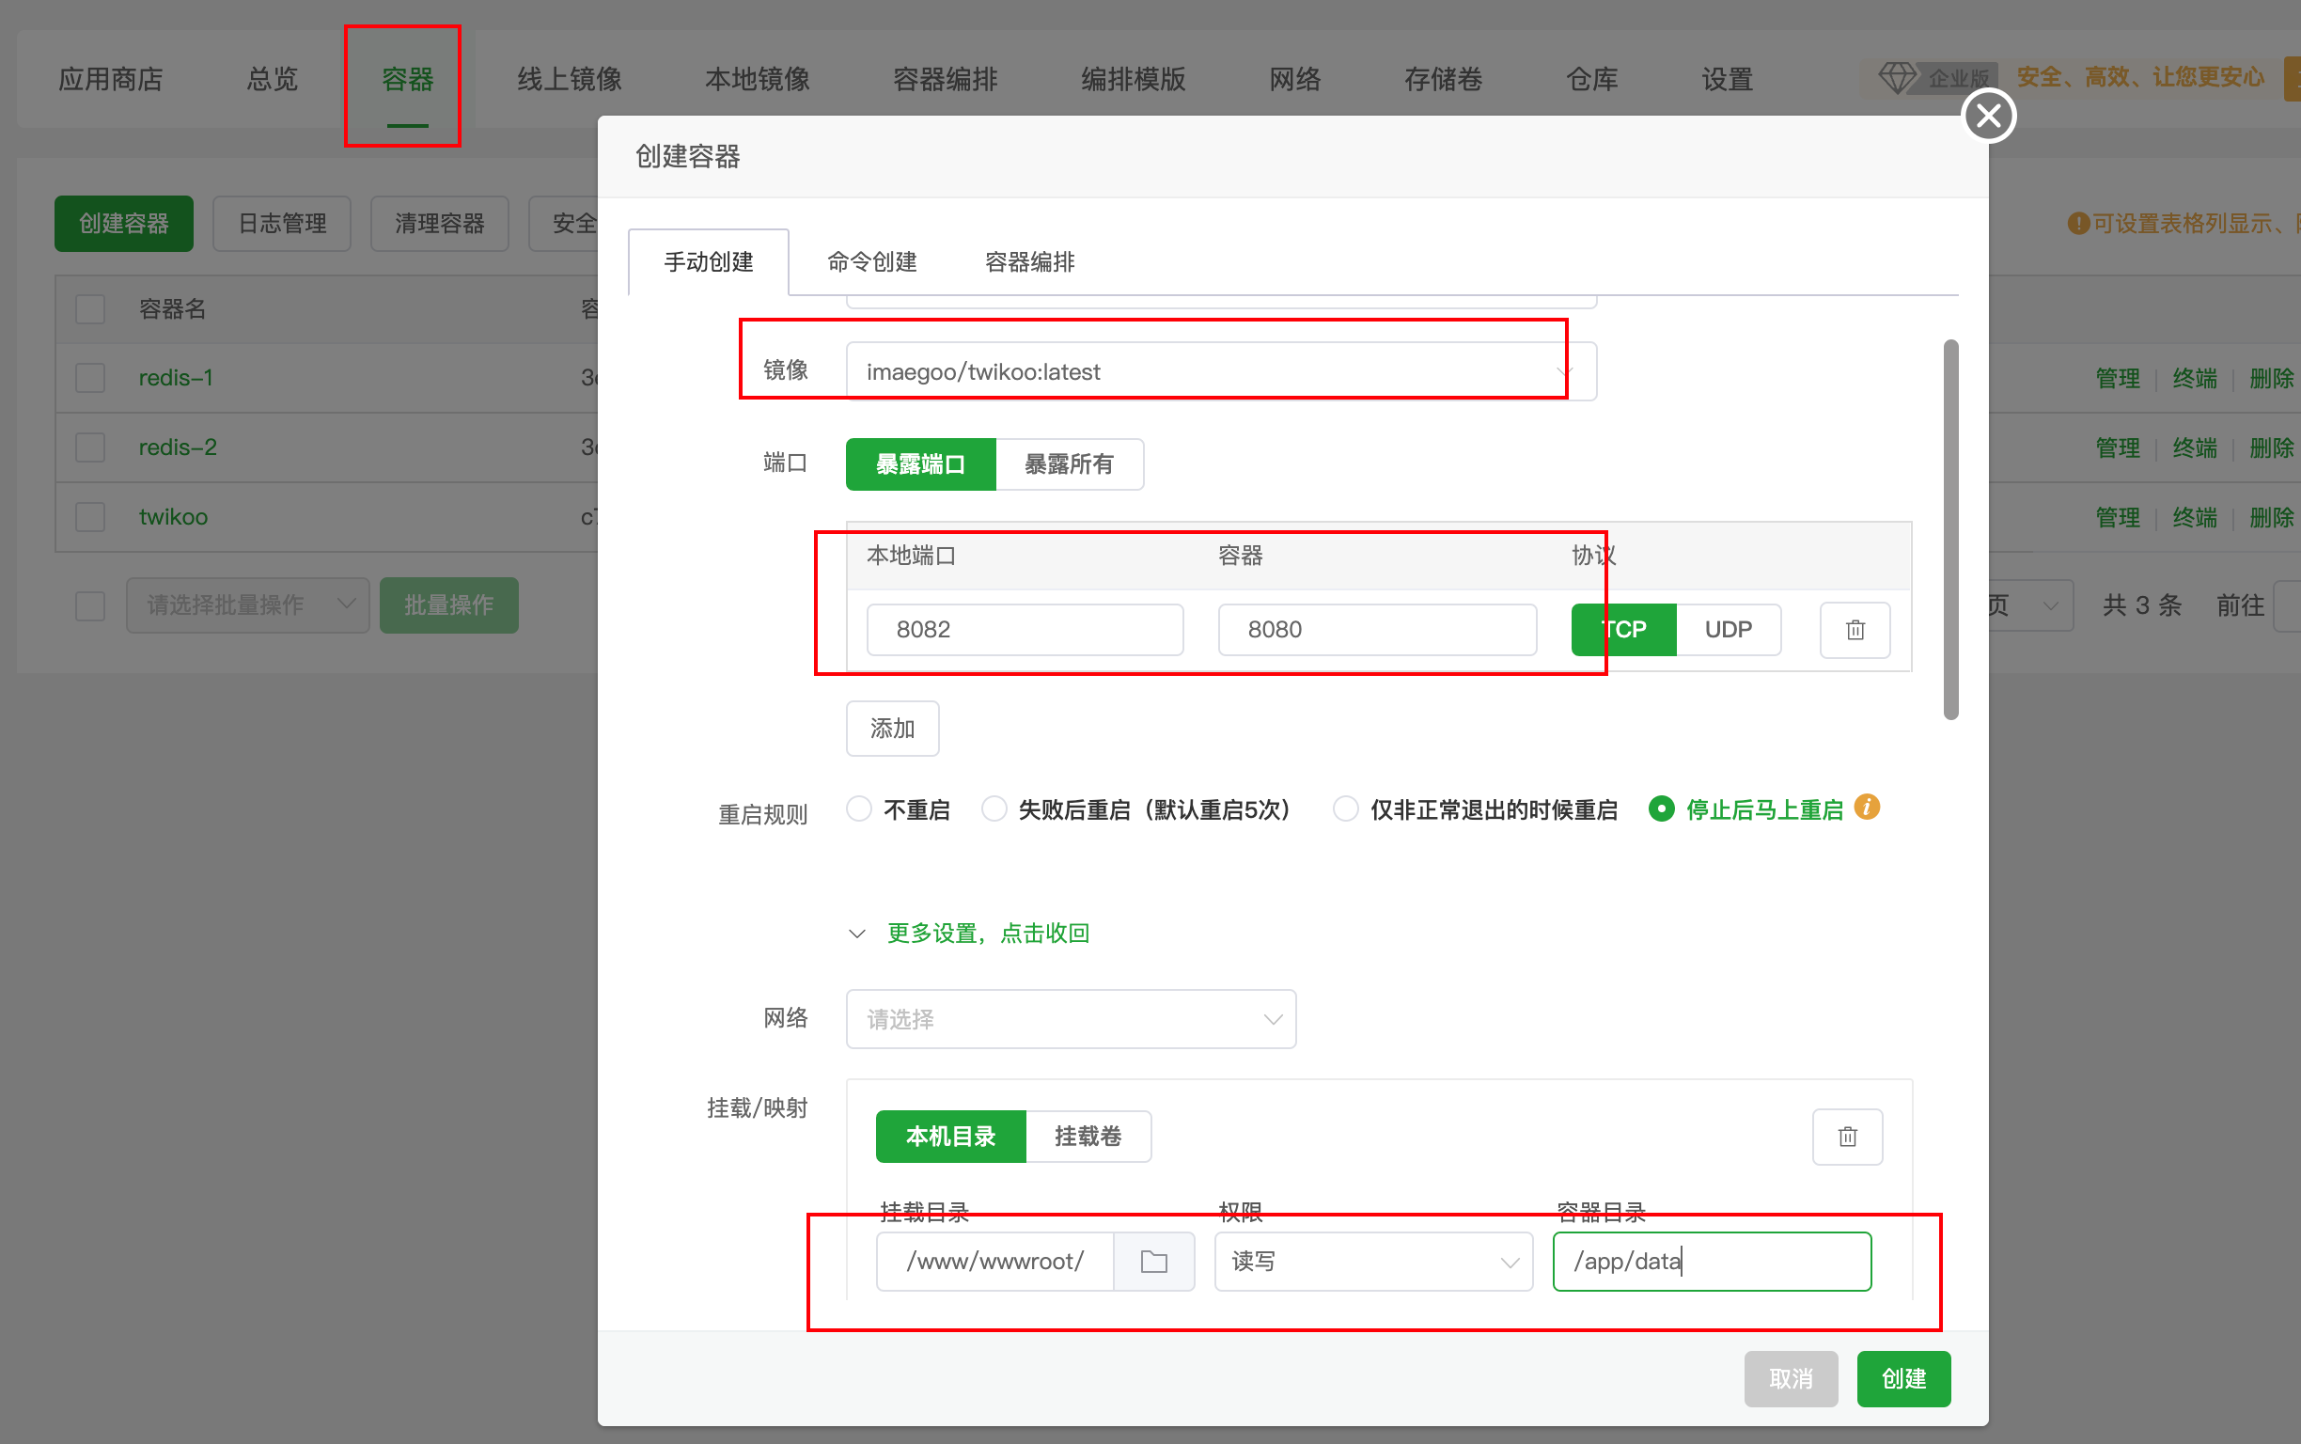Select 挂载卷 mount type

[x=1088, y=1136]
